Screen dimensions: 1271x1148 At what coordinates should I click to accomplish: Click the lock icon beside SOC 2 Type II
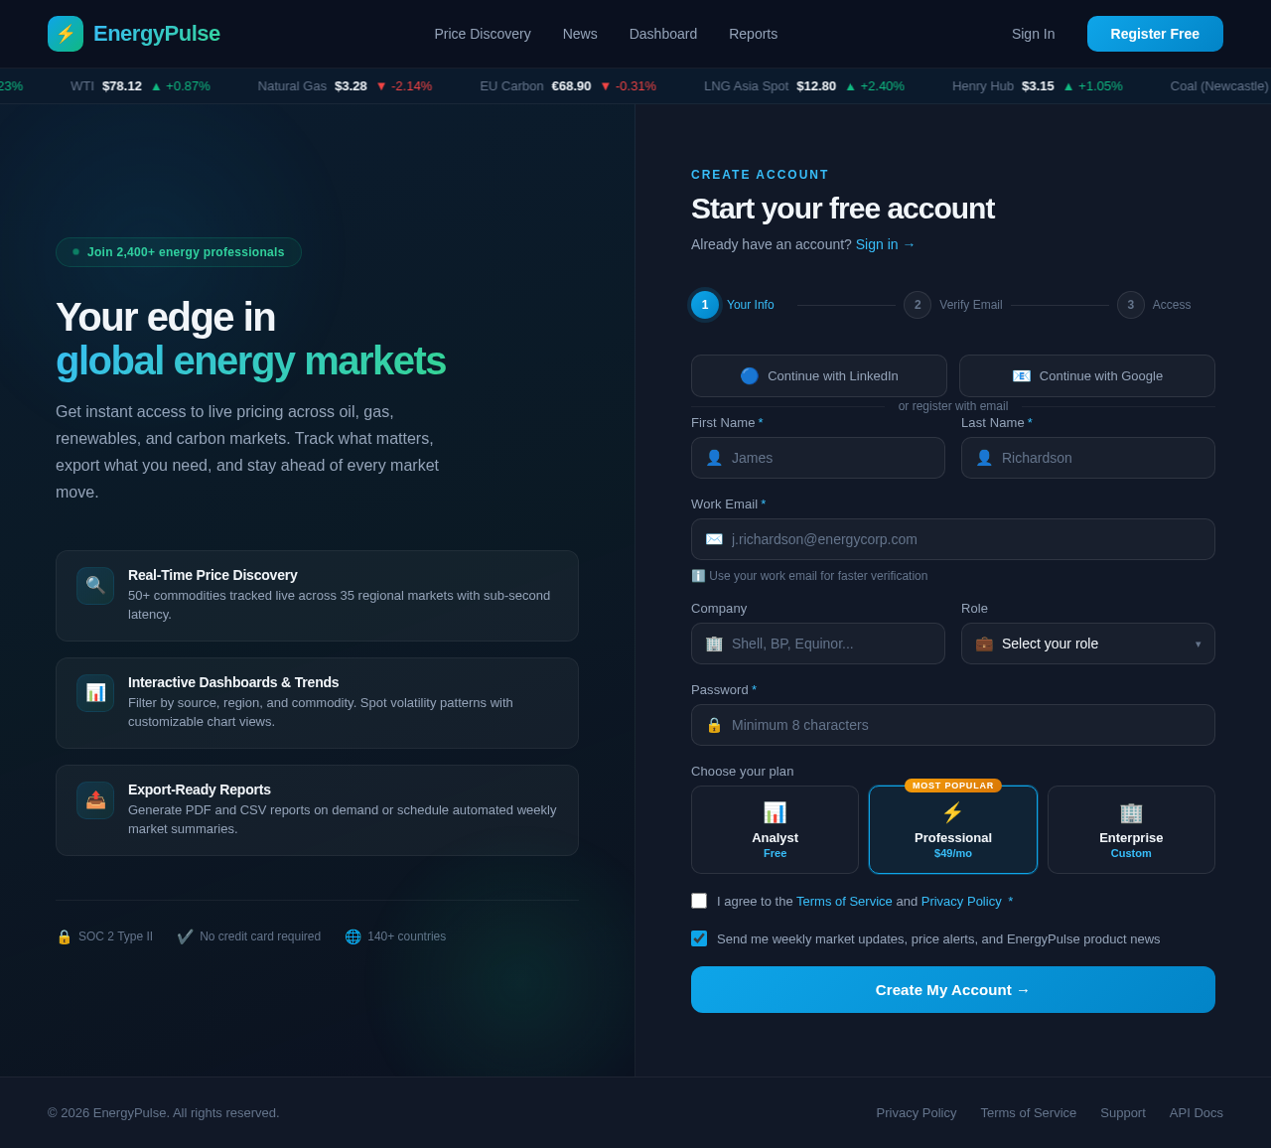coord(65,935)
